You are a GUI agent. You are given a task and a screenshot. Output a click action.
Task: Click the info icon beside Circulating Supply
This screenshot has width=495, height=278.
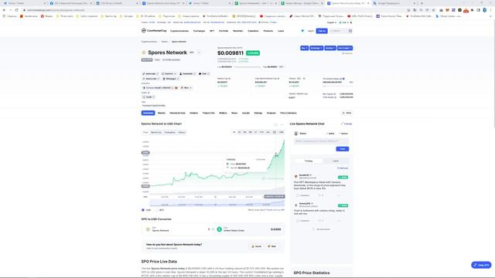(x=341, y=79)
